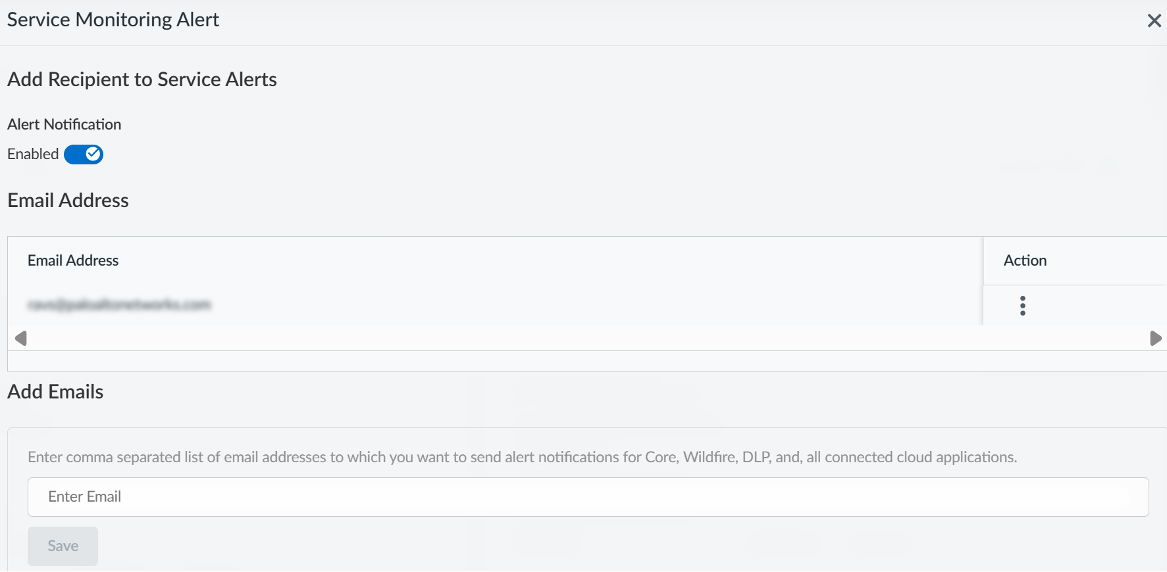Click the Email Address section heading
Viewport: 1167px width, 572px height.
[x=68, y=201]
